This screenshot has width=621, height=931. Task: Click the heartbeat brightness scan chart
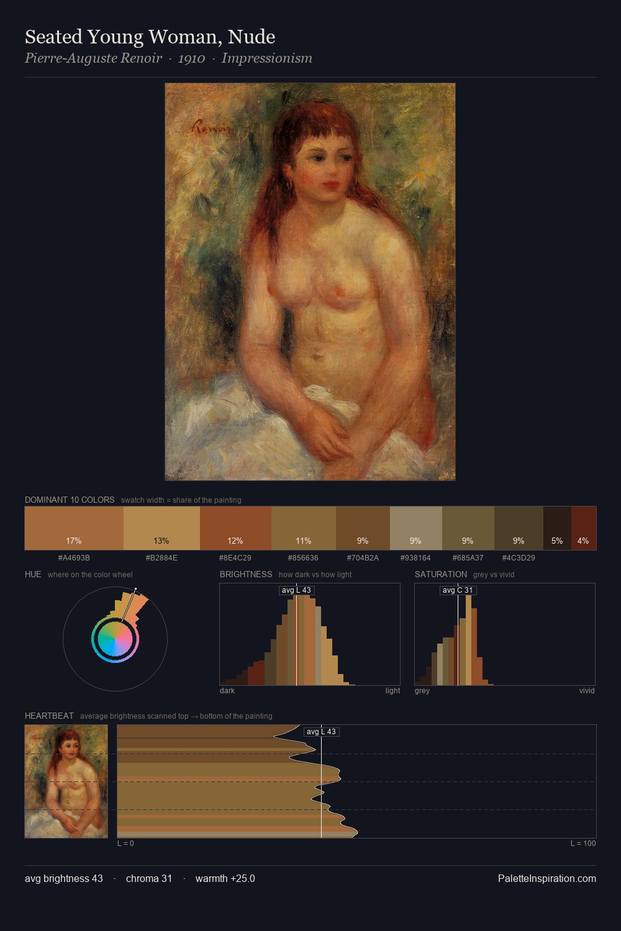point(357,781)
